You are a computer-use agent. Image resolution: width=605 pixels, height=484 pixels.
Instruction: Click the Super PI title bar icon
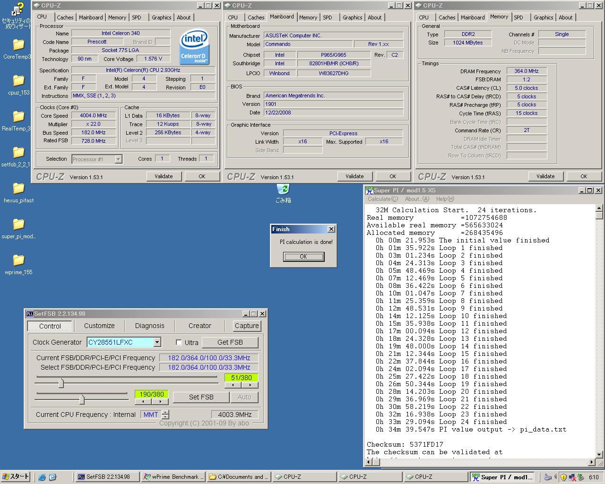(369, 190)
